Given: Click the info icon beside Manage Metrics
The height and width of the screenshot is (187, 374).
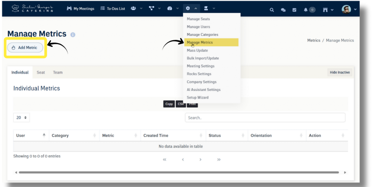Looking at the screenshot, I should (x=73, y=35).
